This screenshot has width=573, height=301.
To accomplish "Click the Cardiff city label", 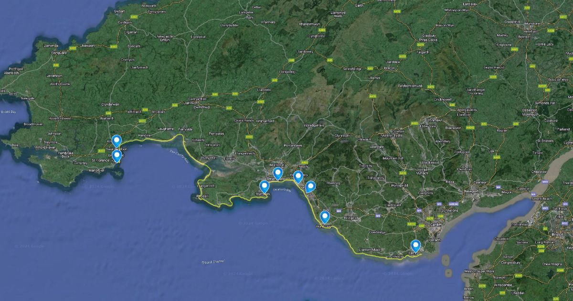I will pos(435,224).
